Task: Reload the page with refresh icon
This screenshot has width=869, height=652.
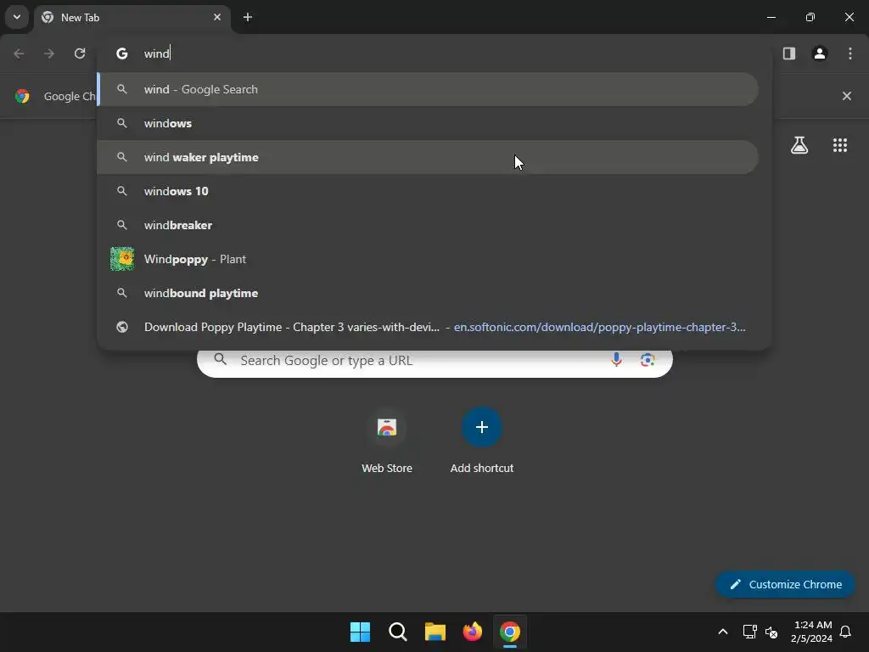Action: [80, 53]
